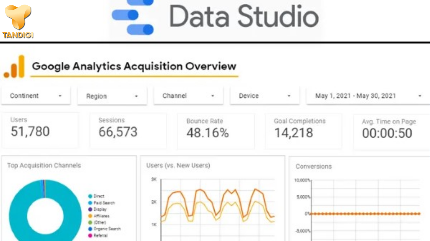Select Display in the channels legend

(x=97, y=209)
